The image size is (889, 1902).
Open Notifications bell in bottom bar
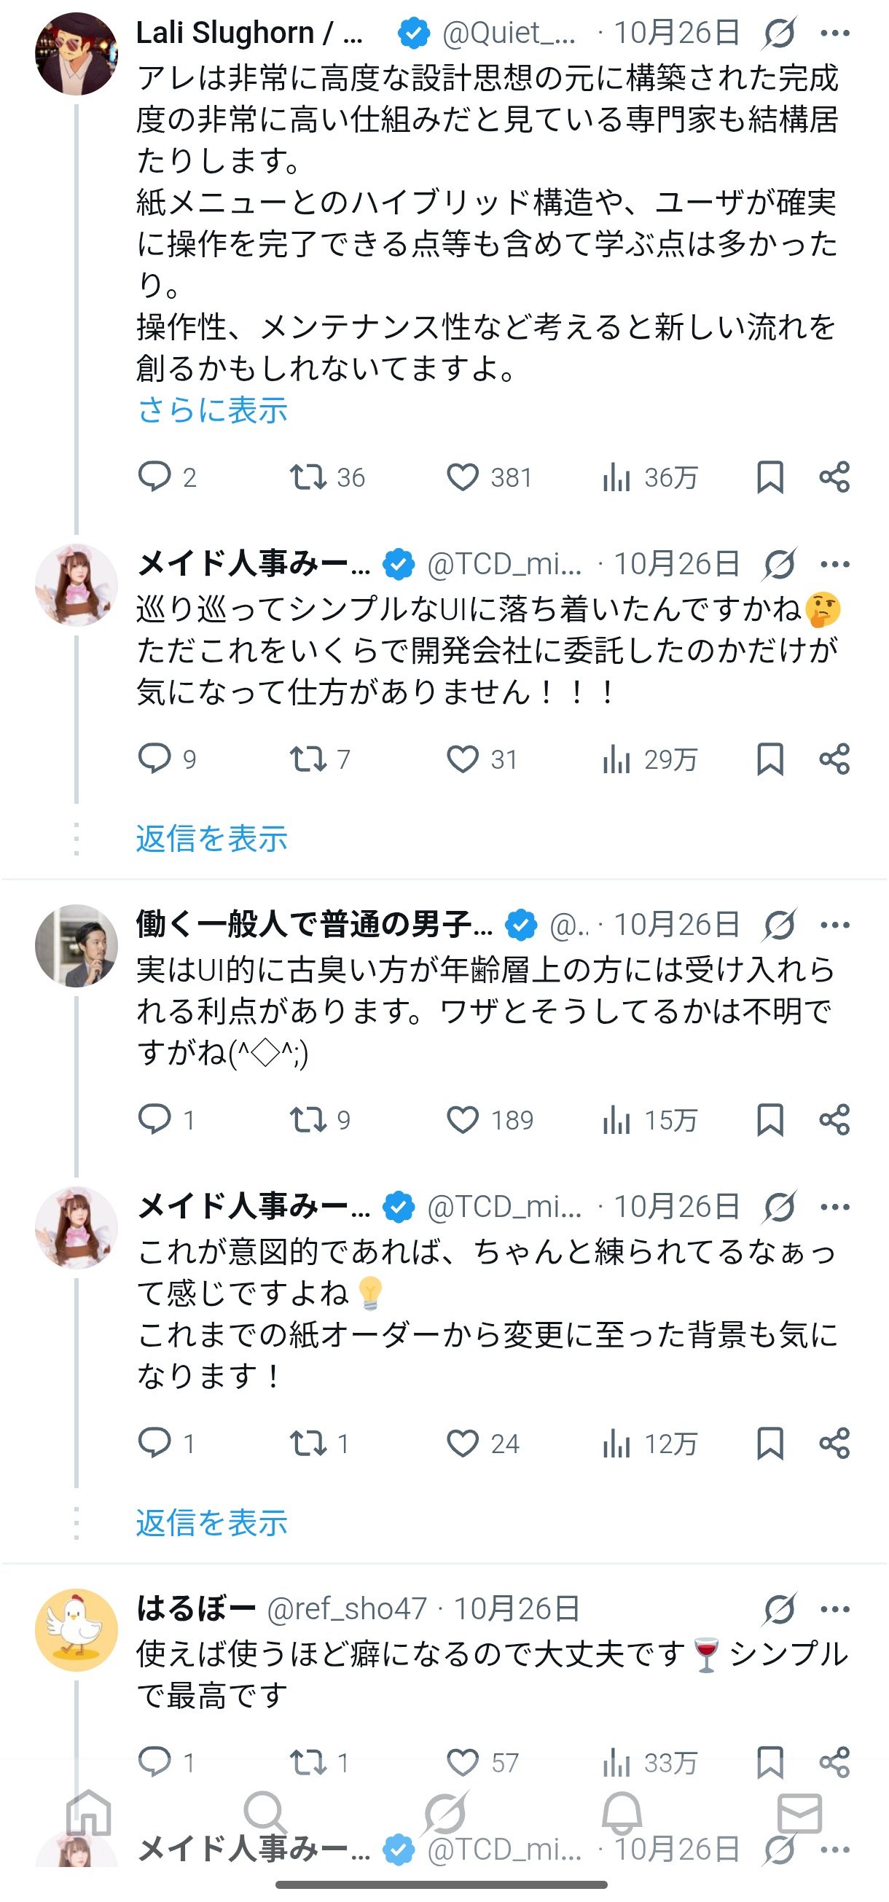(622, 1812)
